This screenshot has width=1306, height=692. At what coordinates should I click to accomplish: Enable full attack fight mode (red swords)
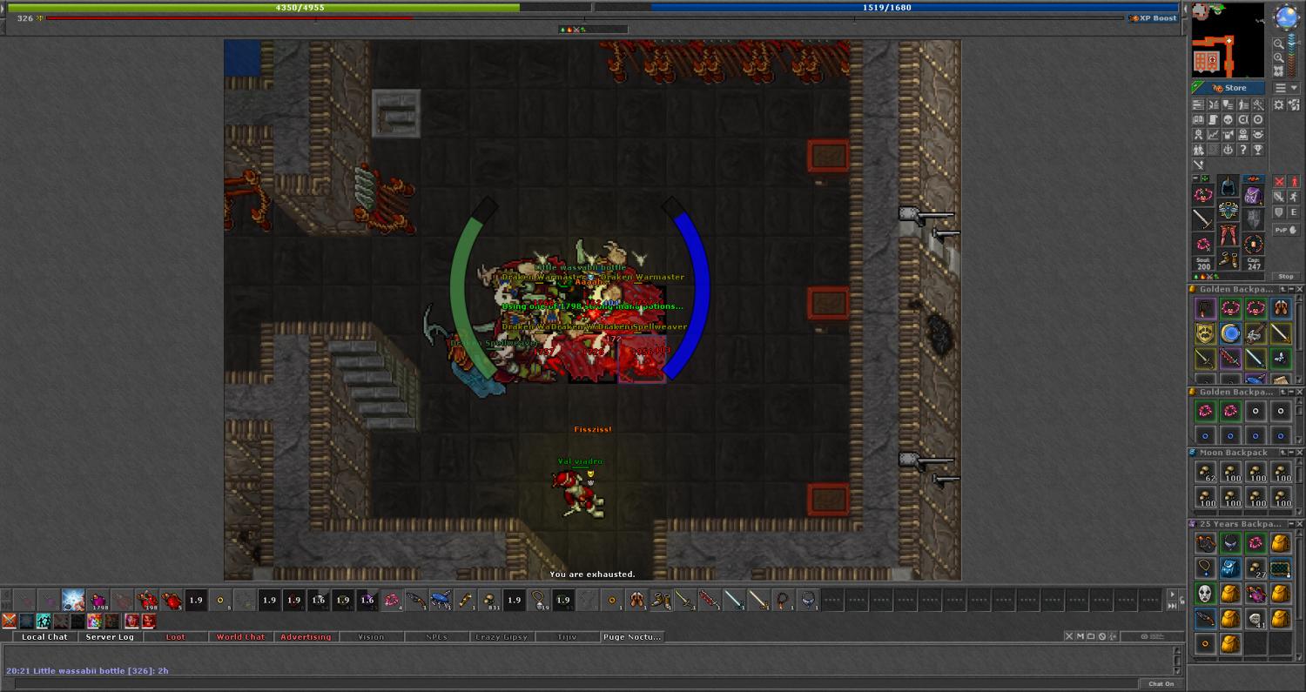point(1280,182)
